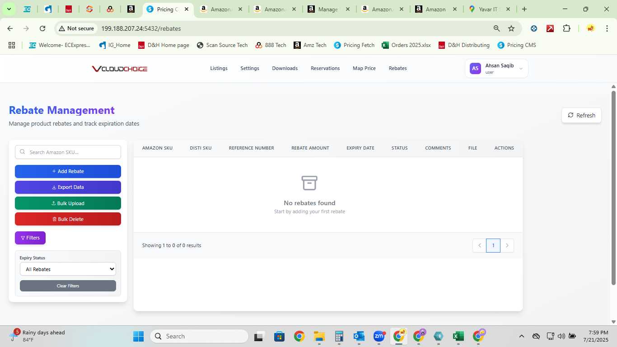The image size is (617, 347).
Task: Open the D&H Home page bookmark
Action: coord(164,45)
